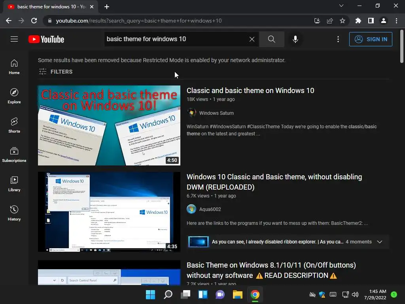The image size is (405, 304).
Task: Open title 'Classic and basic theme on Windows 10'
Action: 250,91
